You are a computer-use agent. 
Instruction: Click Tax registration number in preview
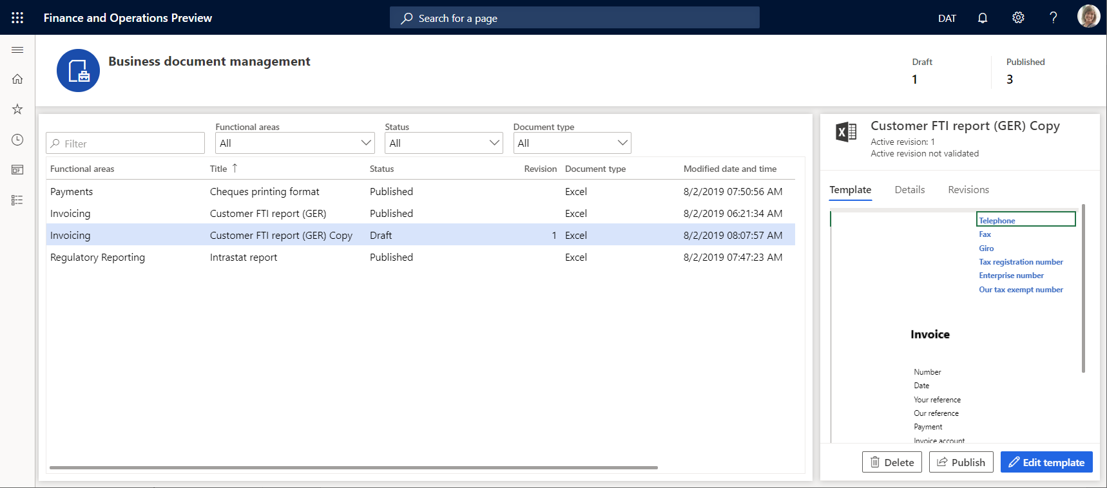pos(1021,262)
